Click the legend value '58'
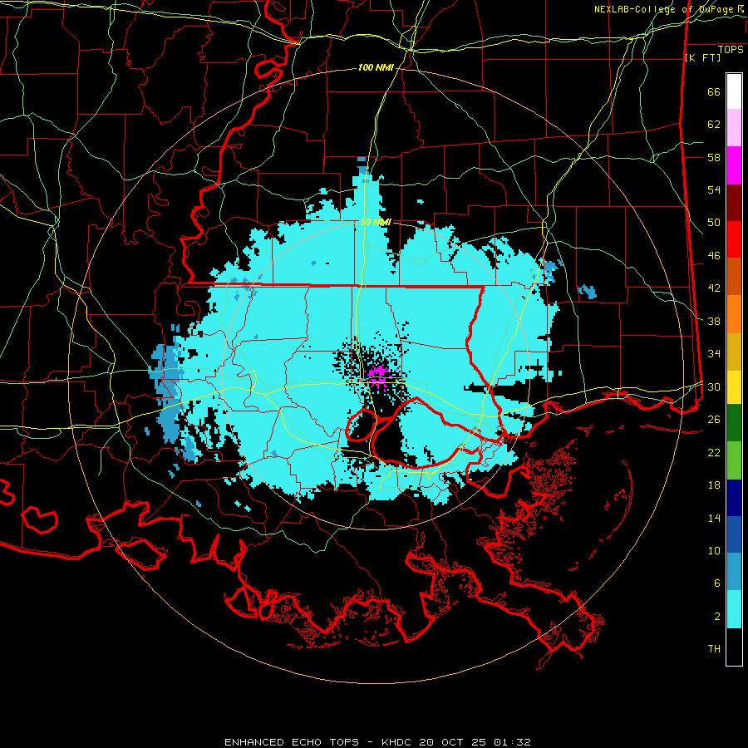Viewport: 748px width, 748px height. click(714, 157)
